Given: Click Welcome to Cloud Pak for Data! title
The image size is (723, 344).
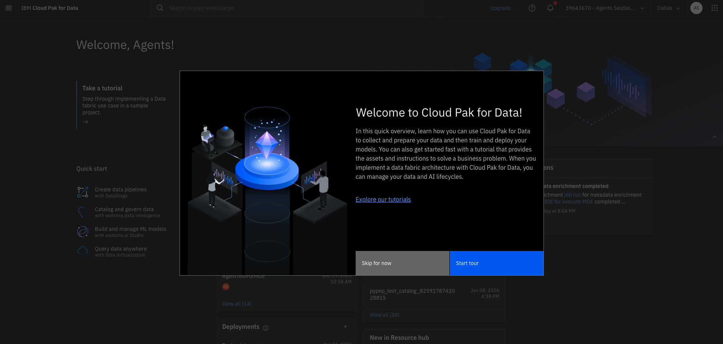Looking at the screenshot, I should [439, 112].
